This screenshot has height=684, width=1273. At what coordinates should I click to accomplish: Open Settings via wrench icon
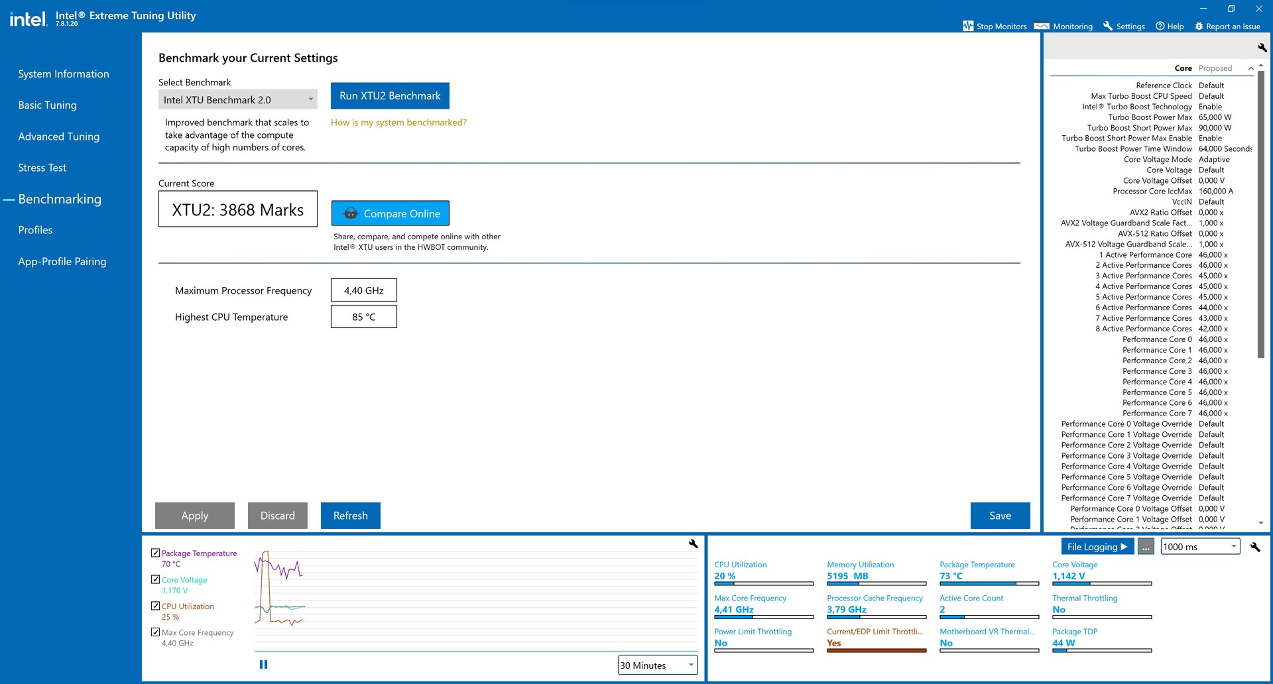1108,26
